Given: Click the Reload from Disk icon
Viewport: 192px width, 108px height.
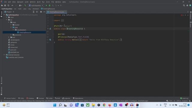Looking at the screenshot, I should click(8, 5).
